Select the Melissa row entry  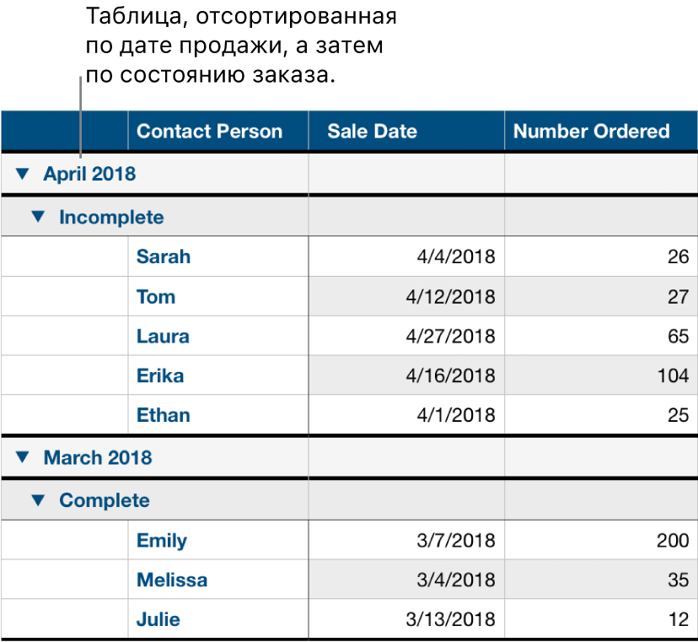tap(171, 580)
